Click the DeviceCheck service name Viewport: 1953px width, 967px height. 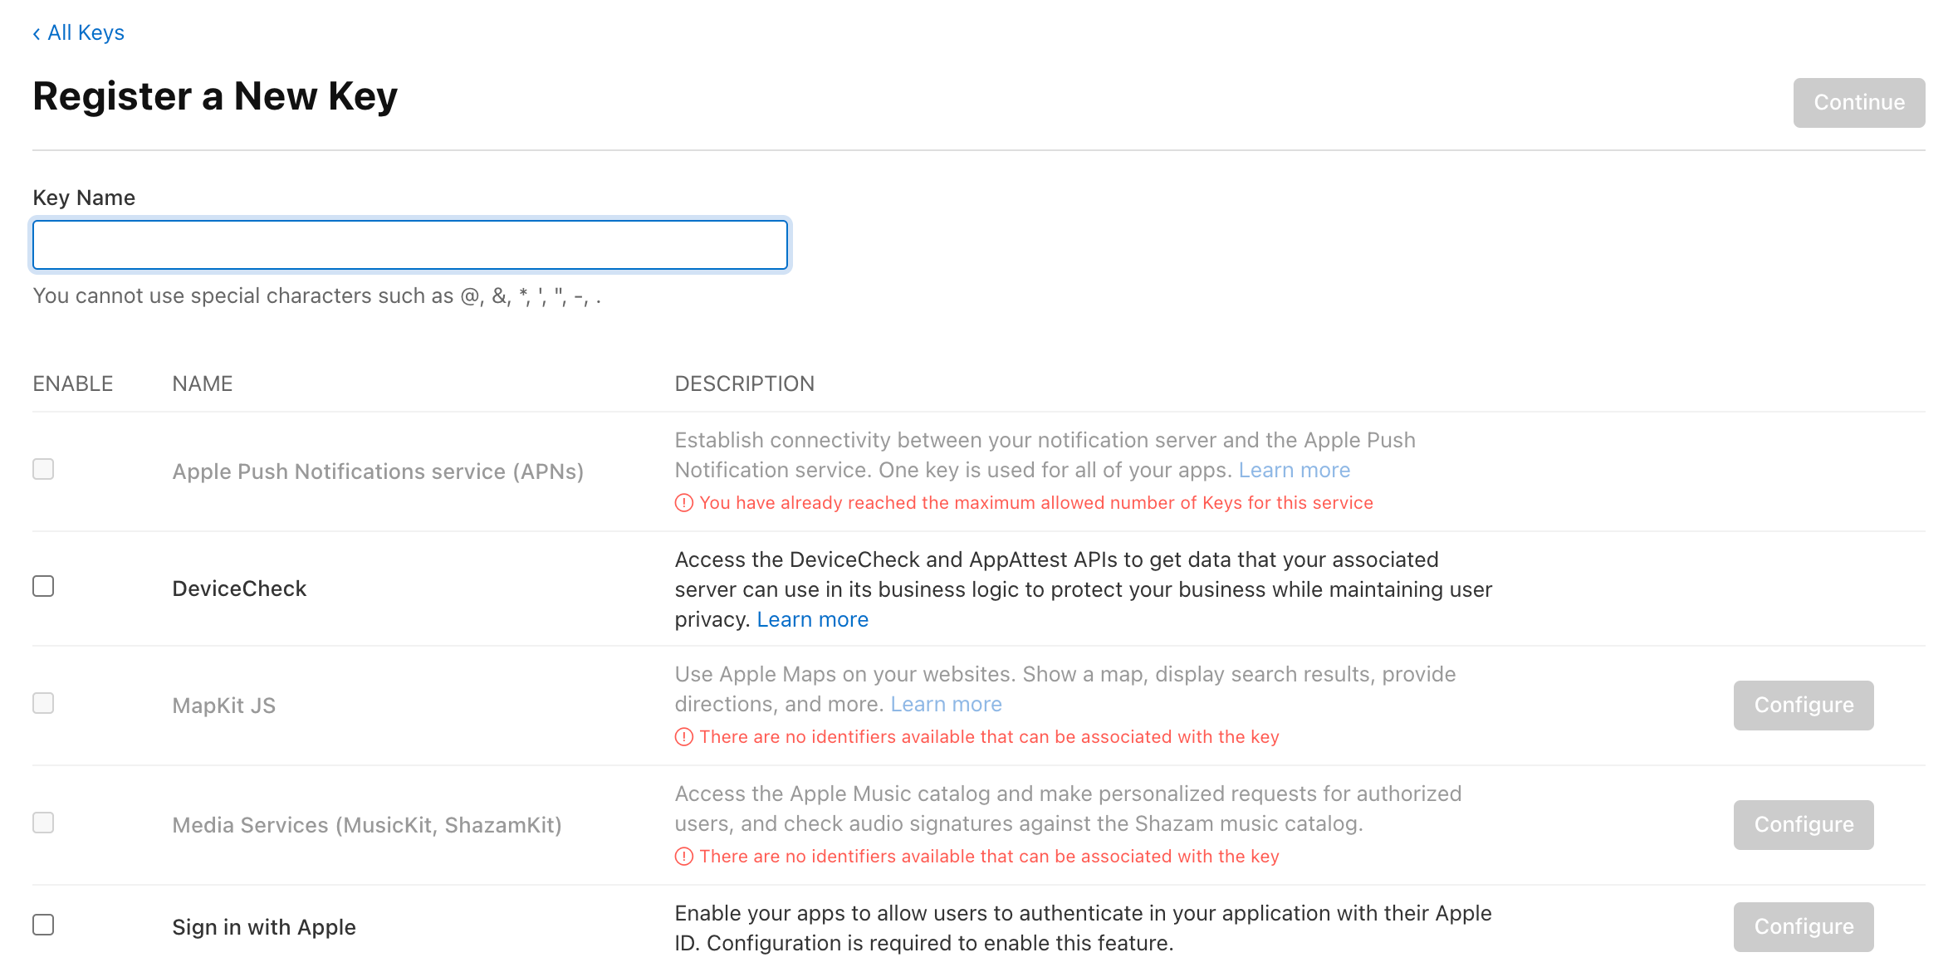click(239, 589)
